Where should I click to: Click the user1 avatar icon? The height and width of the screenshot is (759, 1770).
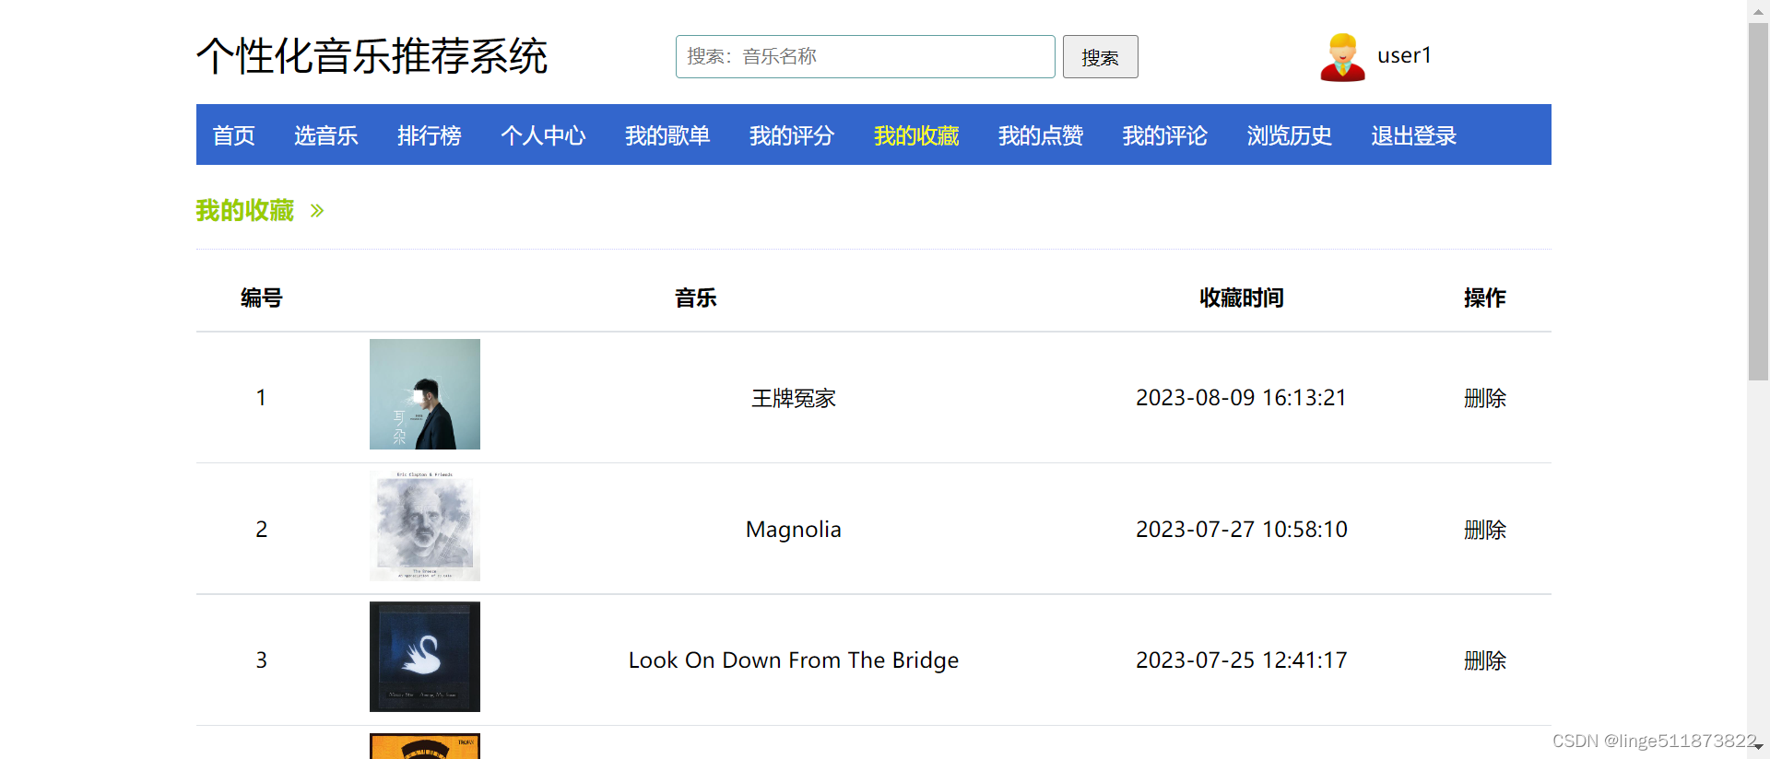click(x=1342, y=57)
